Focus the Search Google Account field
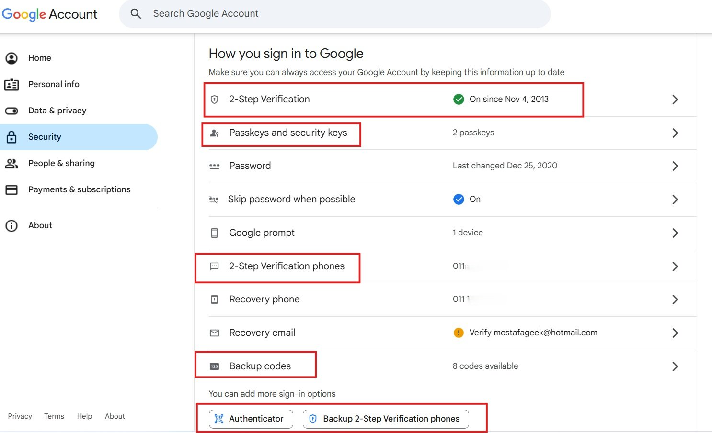The image size is (712, 433). pyautogui.click(x=335, y=13)
